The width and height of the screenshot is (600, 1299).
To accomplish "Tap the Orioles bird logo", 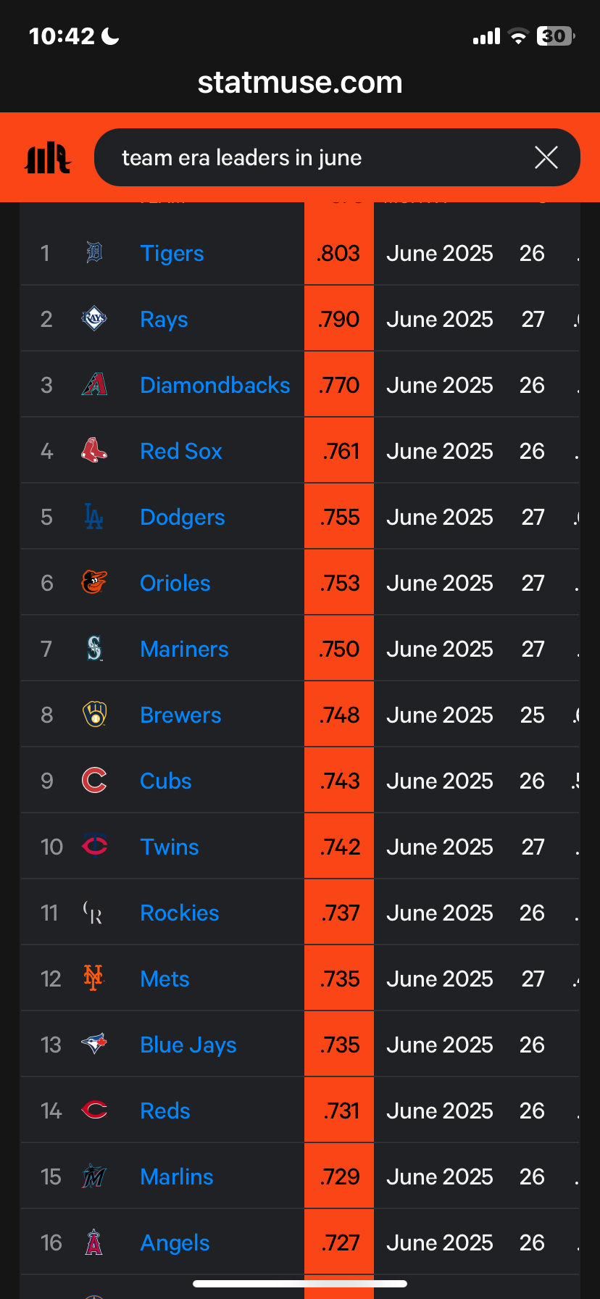I will pyautogui.click(x=94, y=583).
